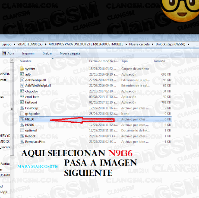
Task: Open the system folder icon
Action: click(x=22, y=69)
